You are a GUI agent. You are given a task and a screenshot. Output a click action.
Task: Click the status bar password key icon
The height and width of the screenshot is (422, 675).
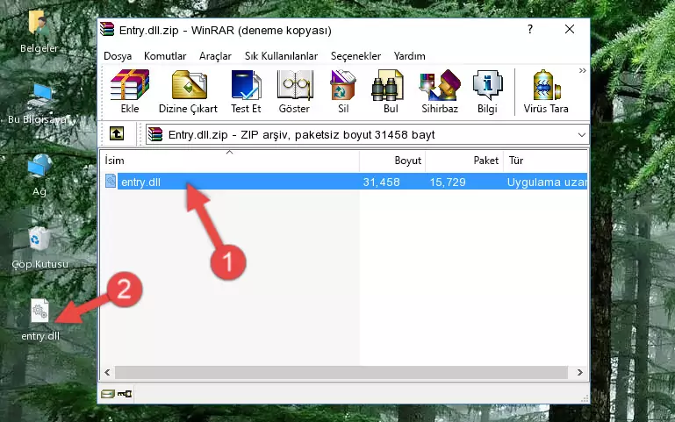125,394
